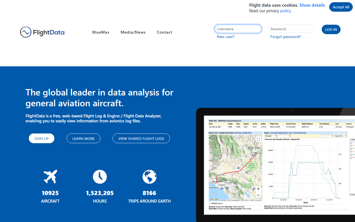The image size is (355, 222).
Task: Click the 'Pressure and Density Altitude / Speed Kts' title
Action: pyautogui.click(x=282, y=139)
